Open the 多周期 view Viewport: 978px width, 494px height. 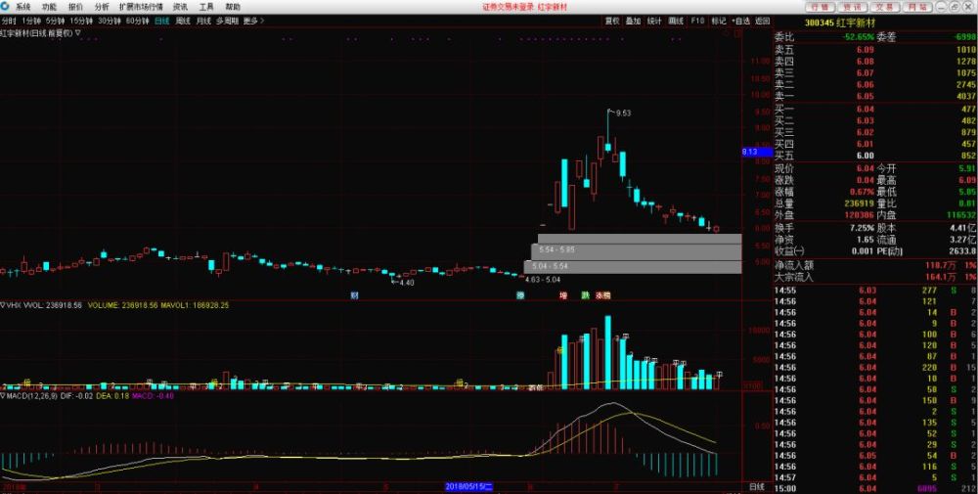(x=227, y=21)
